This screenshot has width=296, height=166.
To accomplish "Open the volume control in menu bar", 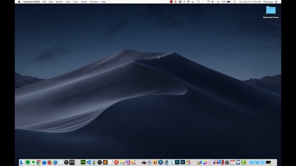I will click(213, 2).
